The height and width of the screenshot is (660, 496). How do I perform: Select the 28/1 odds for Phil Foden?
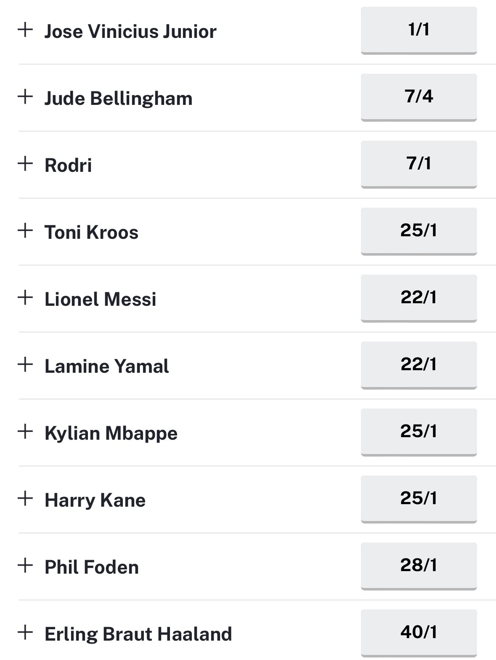(x=419, y=566)
